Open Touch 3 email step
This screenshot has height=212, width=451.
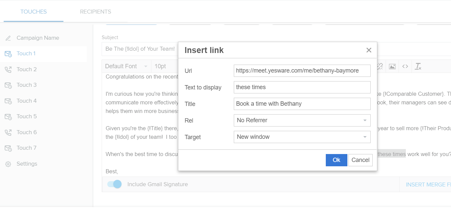coord(27,85)
